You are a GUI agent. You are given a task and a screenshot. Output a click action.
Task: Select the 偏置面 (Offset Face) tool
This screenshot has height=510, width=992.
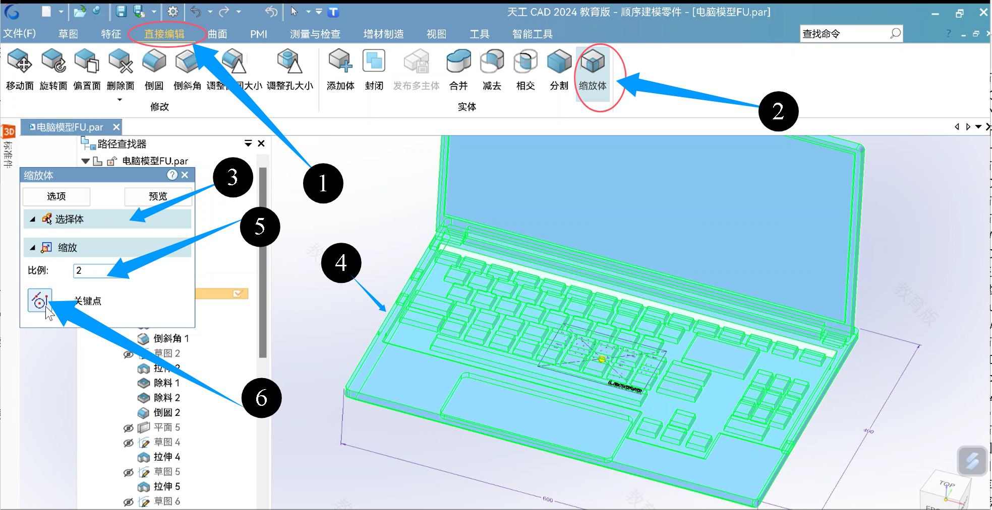tap(87, 69)
